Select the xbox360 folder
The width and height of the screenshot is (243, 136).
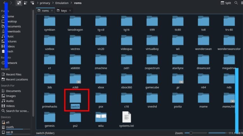click(x=127, y=81)
